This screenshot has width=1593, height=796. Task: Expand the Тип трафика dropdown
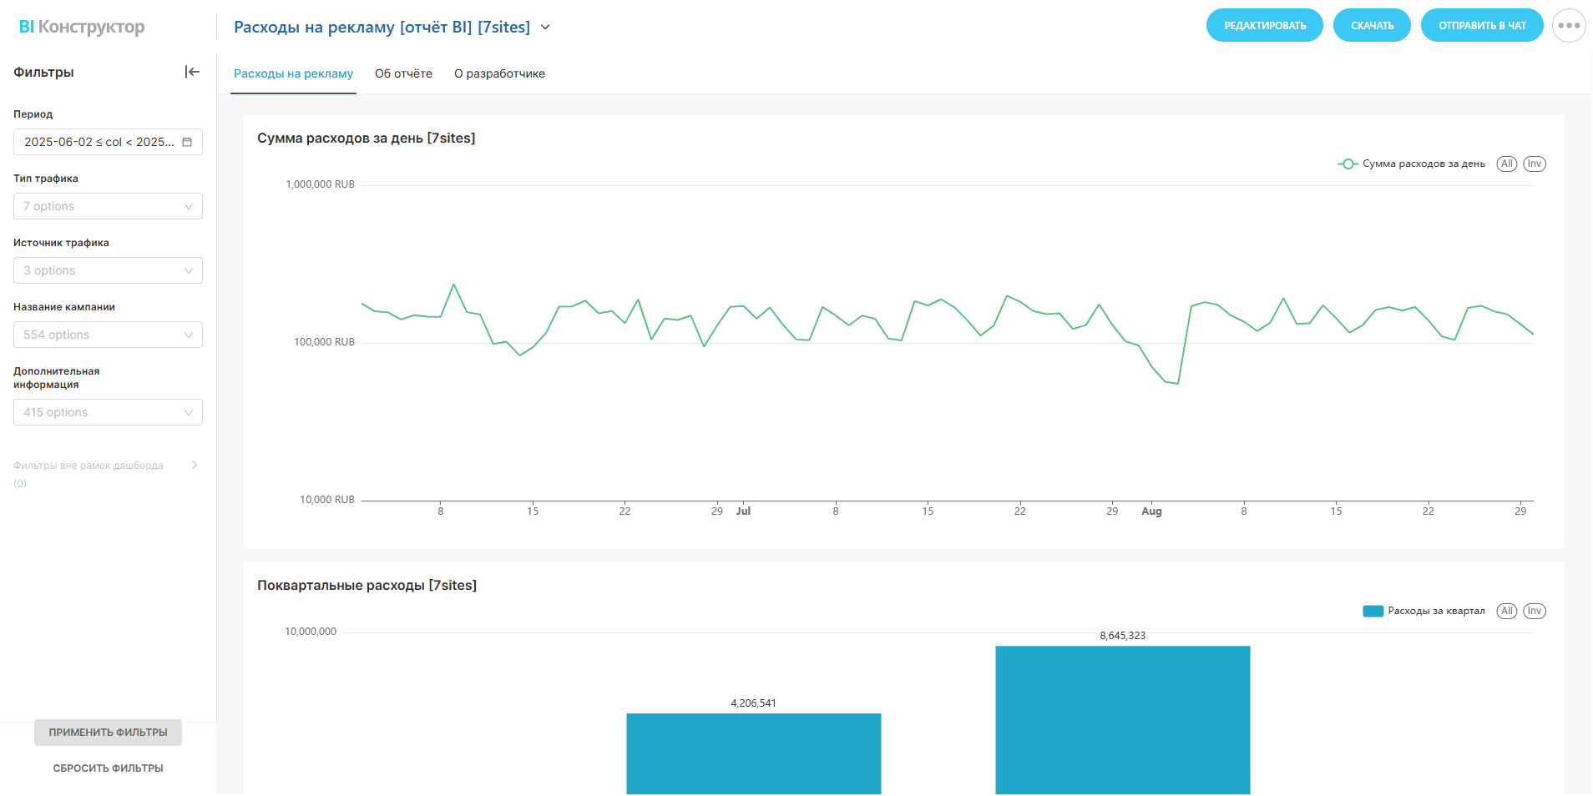click(x=108, y=206)
